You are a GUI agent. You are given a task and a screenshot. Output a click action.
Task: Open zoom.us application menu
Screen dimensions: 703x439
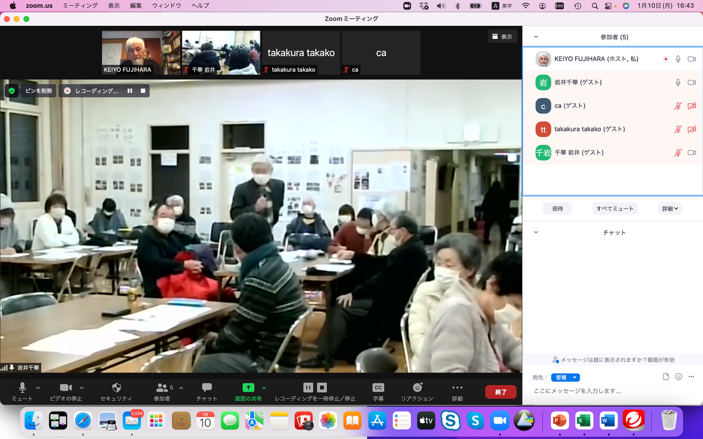[38, 5]
